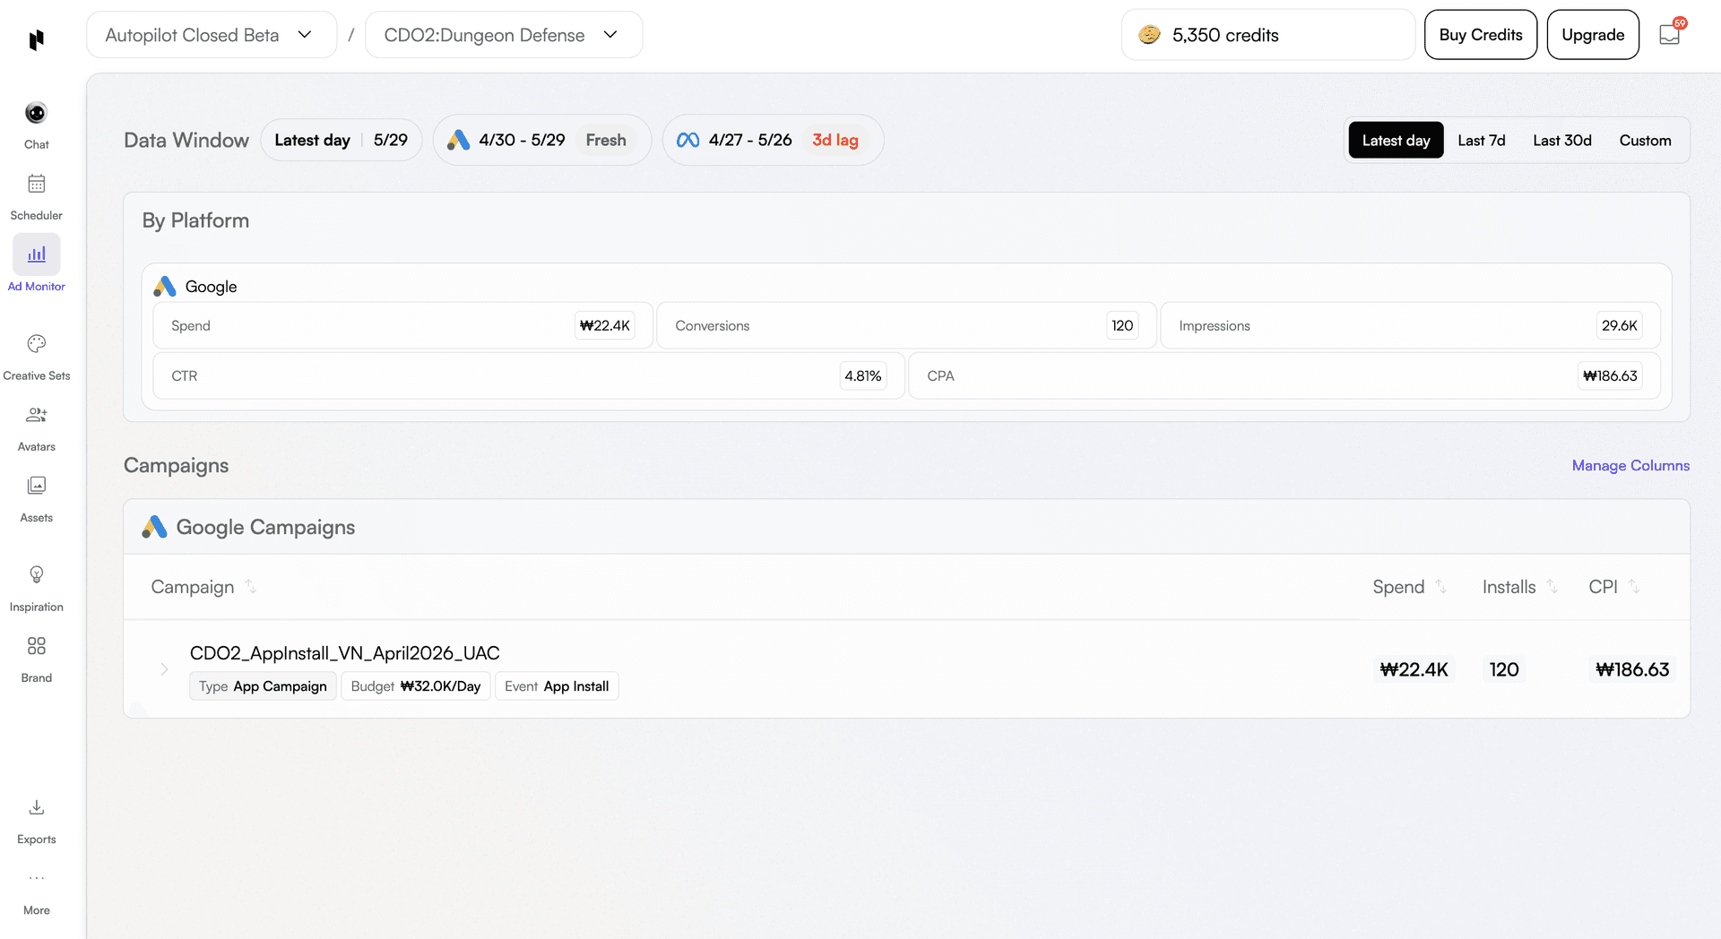Open the Scheduler calendar icon
This screenshot has height=939, width=1721.
[36, 184]
